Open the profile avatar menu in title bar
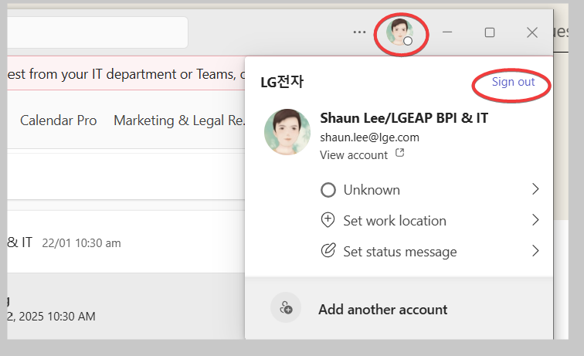Image resolution: width=584 pixels, height=356 pixels. tap(399, 32)
